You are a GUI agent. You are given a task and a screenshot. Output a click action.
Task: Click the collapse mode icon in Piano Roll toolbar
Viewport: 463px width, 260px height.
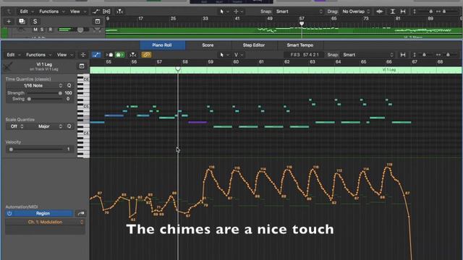[x=83, y=55]
